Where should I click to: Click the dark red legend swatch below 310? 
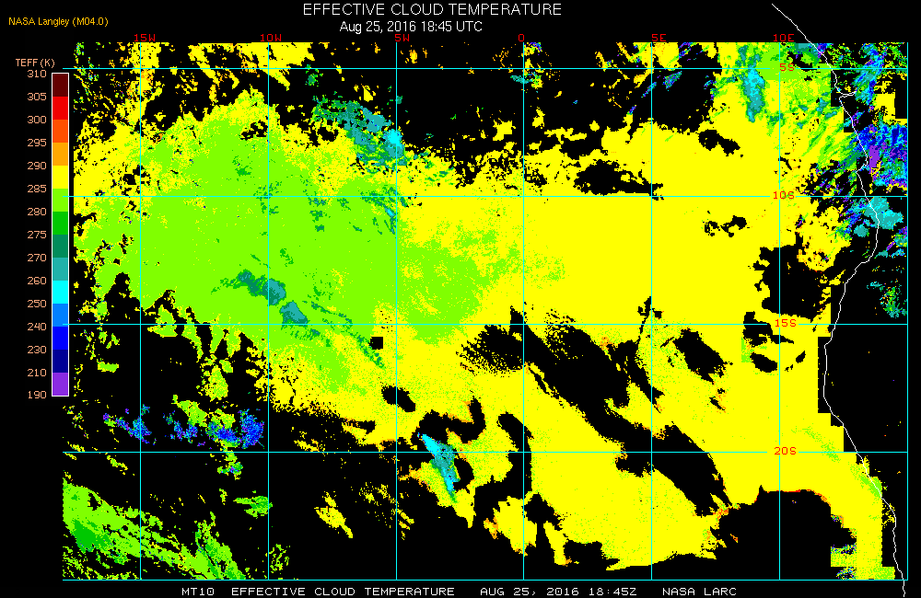click(61, 85)
